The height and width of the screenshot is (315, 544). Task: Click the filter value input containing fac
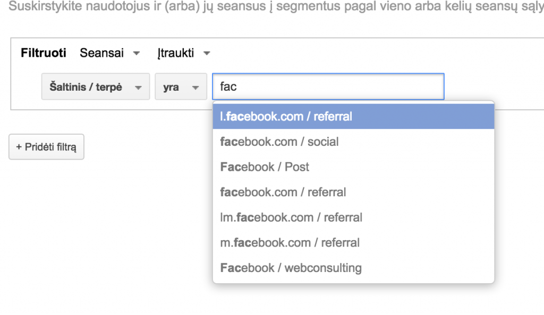tap(328, 86)
